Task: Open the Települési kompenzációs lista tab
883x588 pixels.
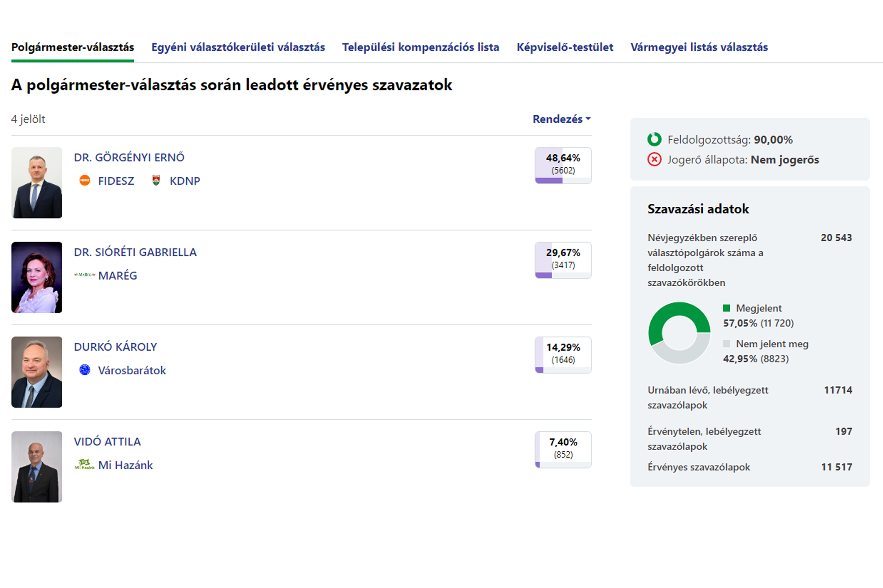Action: point(420,47)
